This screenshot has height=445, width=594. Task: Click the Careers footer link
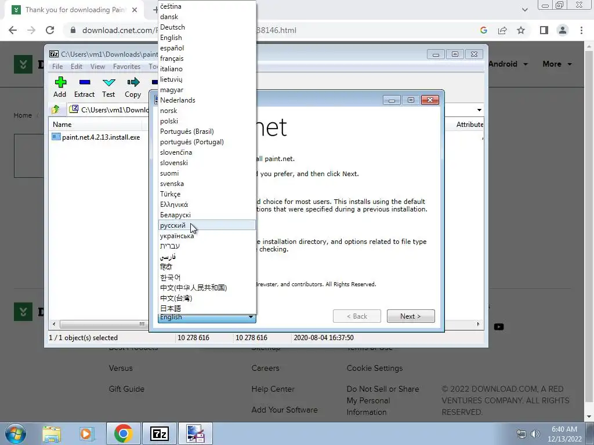coord(266,368)
